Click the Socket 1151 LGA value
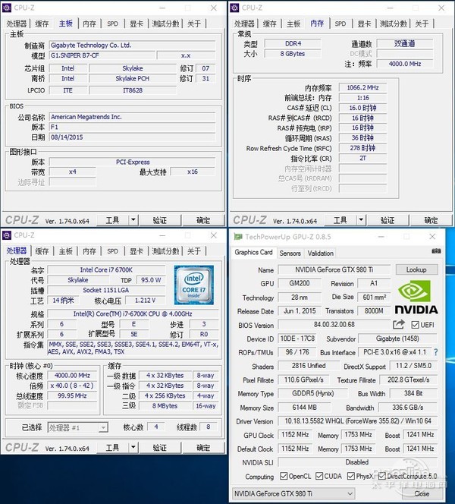This screenshot has width=455, height=504. [x=106, y=290]
